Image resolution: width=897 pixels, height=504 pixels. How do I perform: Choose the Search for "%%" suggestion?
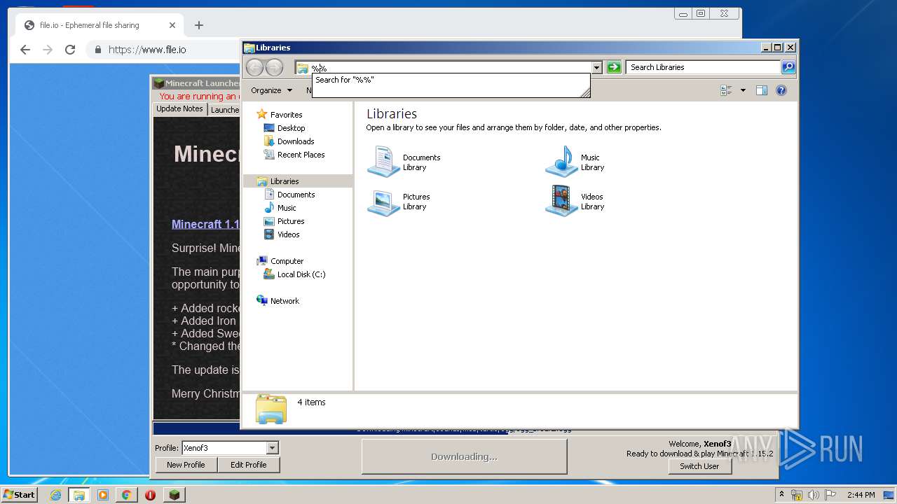pyautogui.click(x=451, y=80)
